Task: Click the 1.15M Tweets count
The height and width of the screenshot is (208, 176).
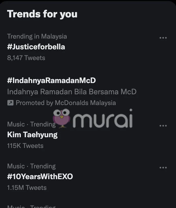Action: pos(27,188)
